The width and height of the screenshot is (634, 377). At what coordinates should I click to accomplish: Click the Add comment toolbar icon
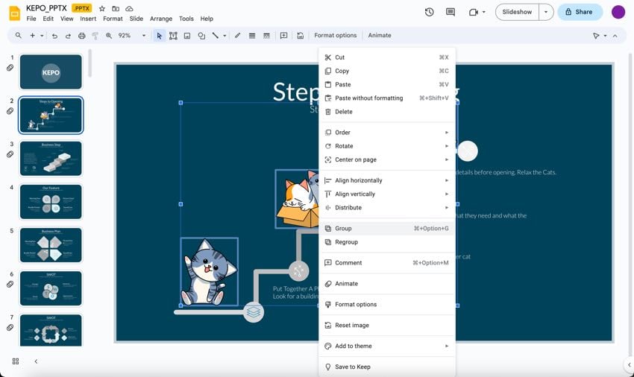(x=283, y=36)
